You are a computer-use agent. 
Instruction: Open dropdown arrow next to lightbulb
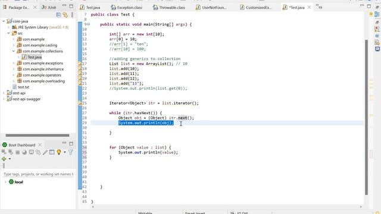[x=65, y=152]
